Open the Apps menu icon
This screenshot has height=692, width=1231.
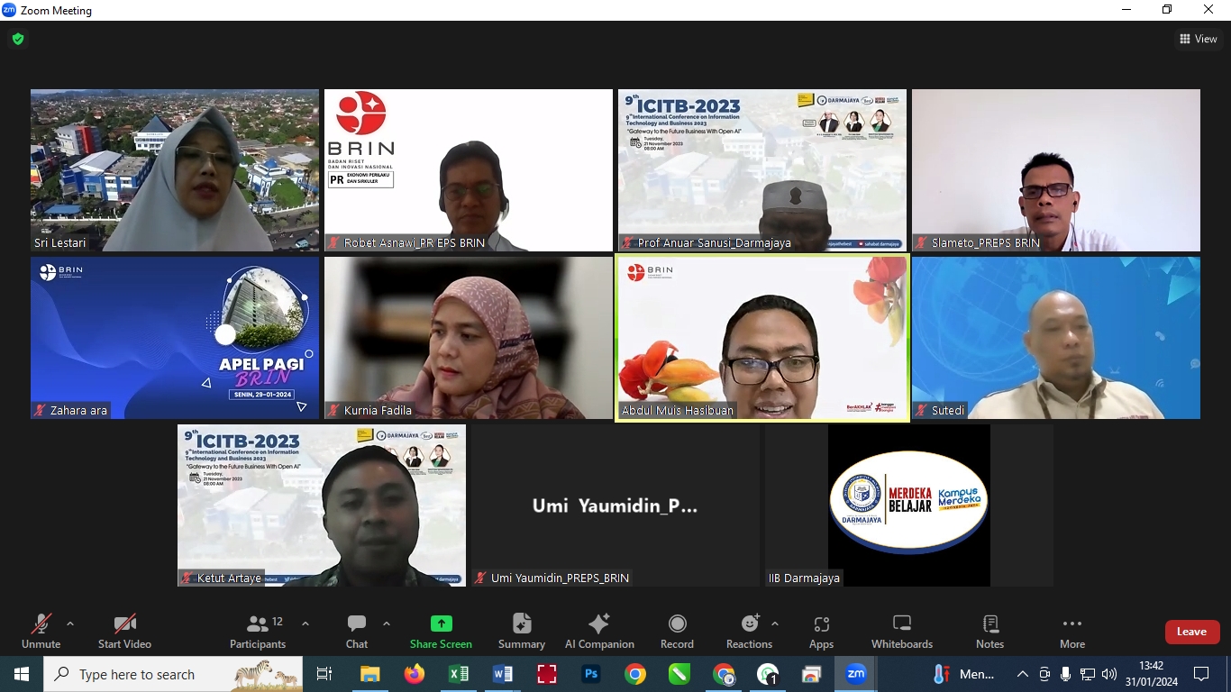[821, 631]
